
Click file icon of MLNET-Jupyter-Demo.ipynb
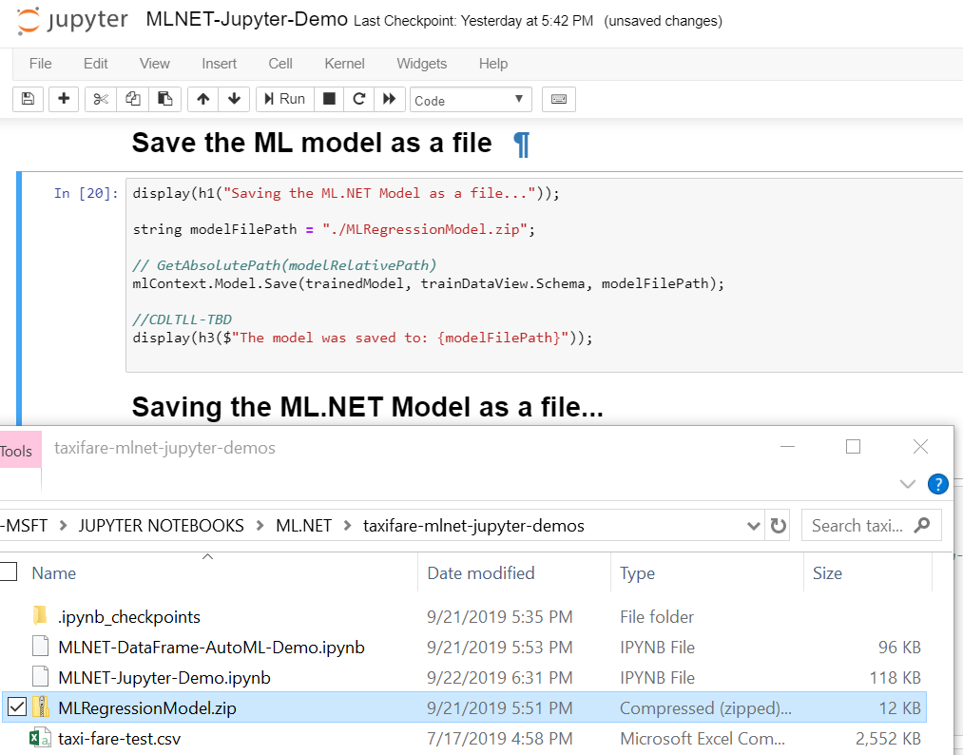(x=40, y=677)
